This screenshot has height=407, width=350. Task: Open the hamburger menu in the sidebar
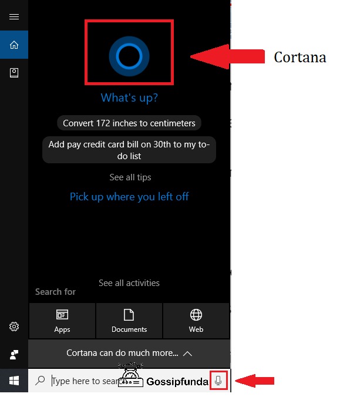coord(14,17)
